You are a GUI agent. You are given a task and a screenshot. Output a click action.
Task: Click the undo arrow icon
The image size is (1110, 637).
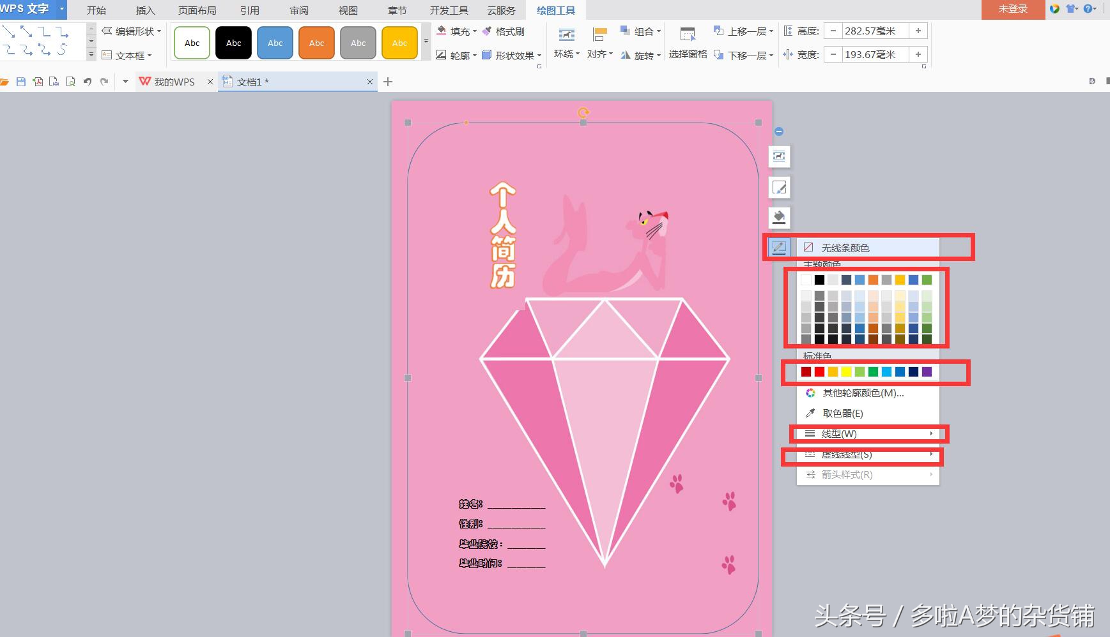pyautogui.click(x=88, y=82)
